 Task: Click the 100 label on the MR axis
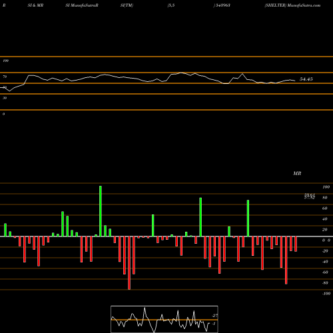coord(326,187)
